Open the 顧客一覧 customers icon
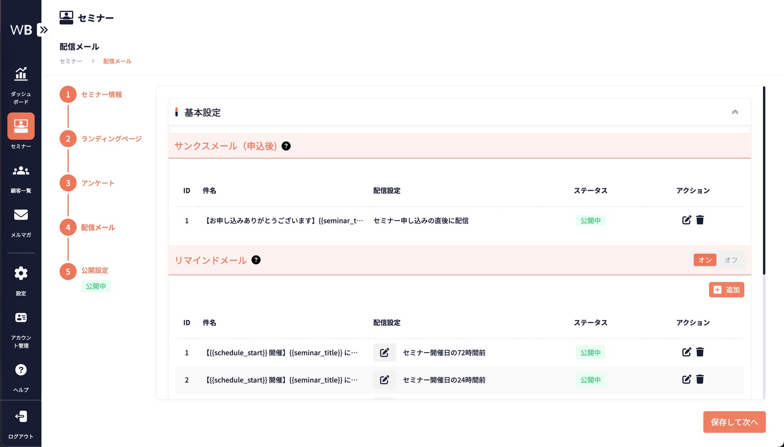The width and height of the screenshot is (784, 447). (21, 171)
